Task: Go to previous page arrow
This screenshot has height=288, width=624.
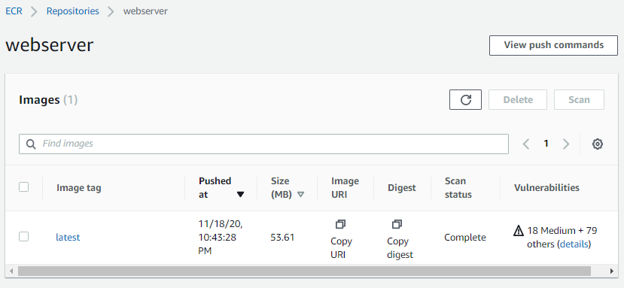Action: pos(526,144)
